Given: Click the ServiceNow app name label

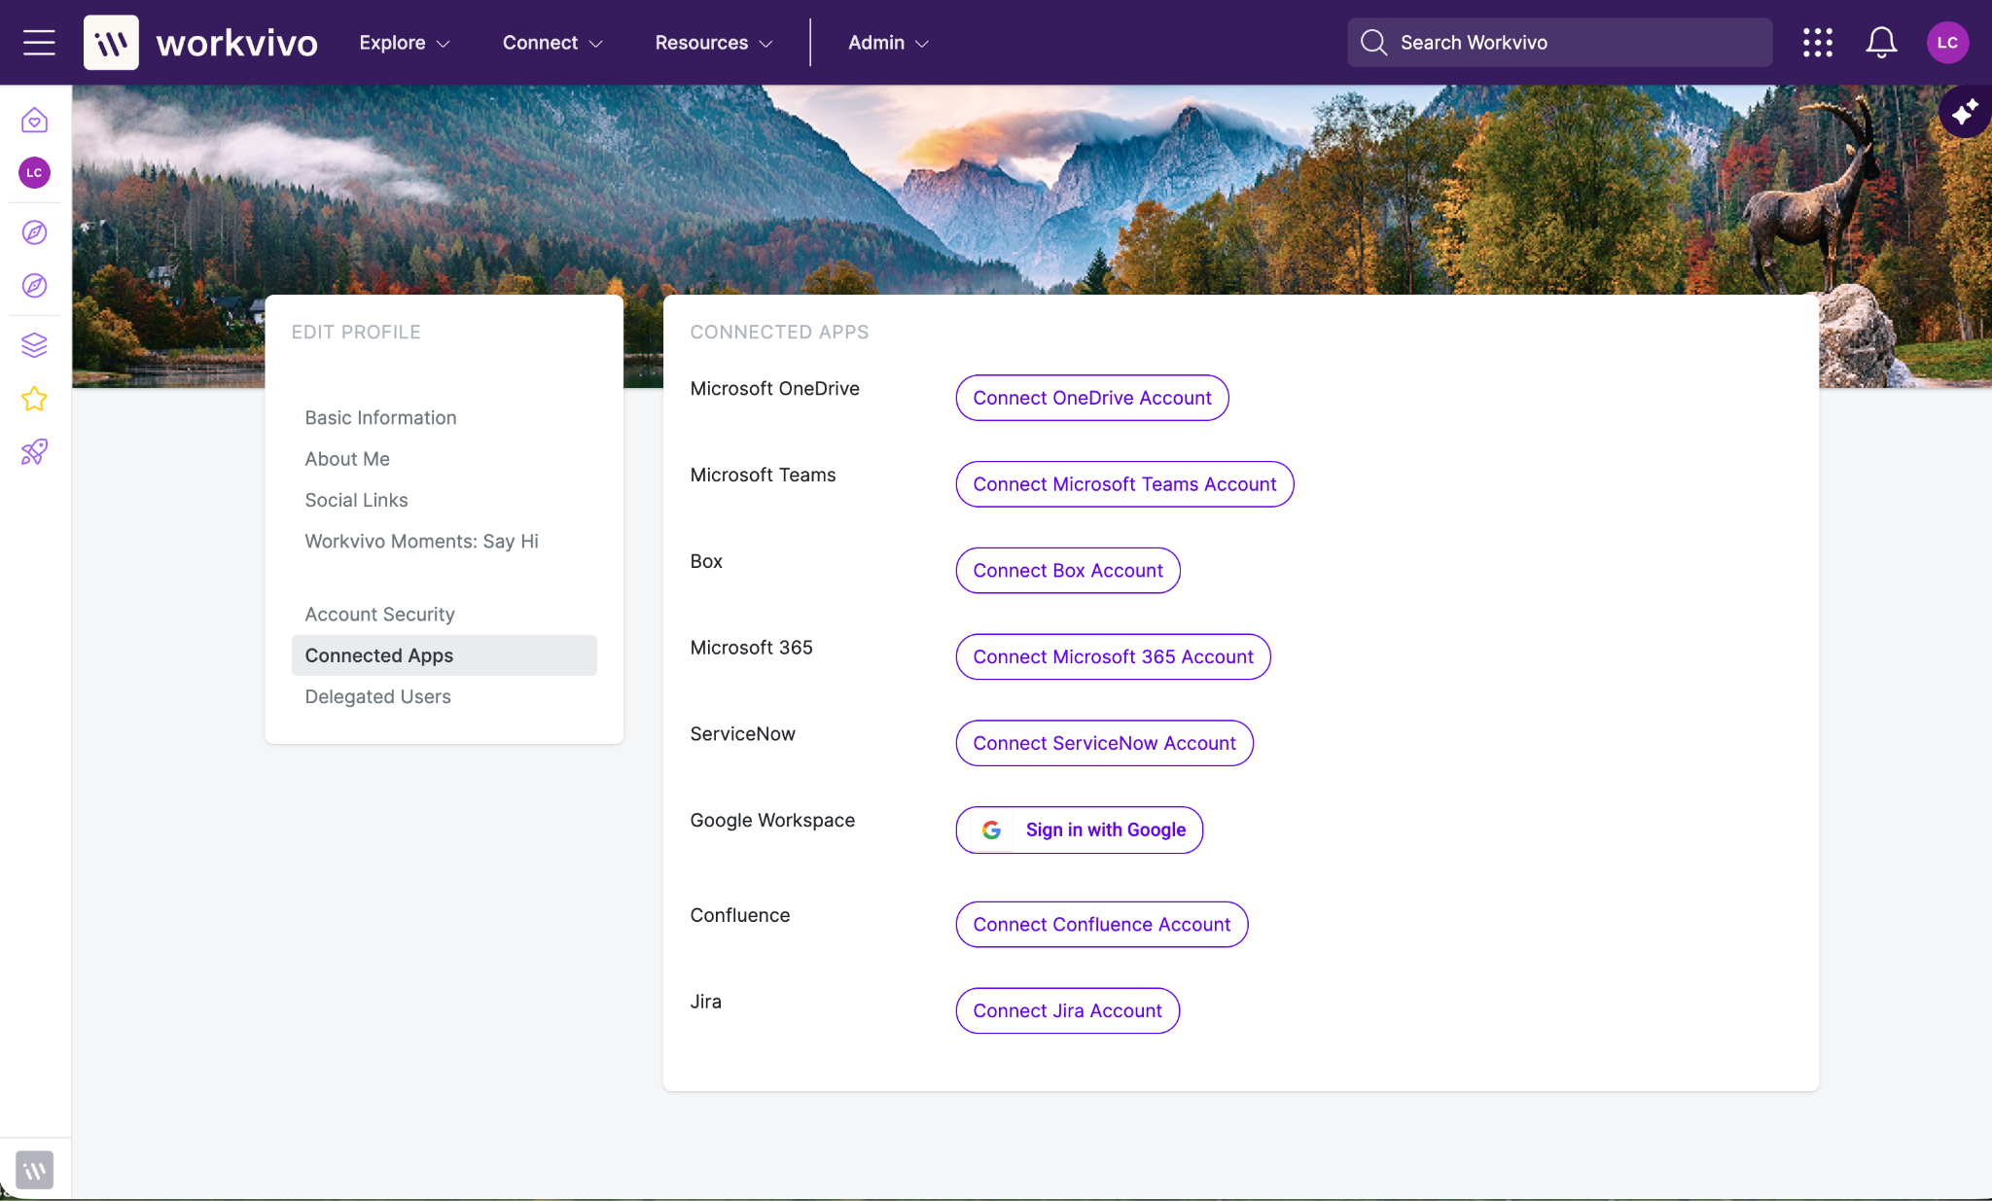Looking at the screenshot, I should coord(742,734).
